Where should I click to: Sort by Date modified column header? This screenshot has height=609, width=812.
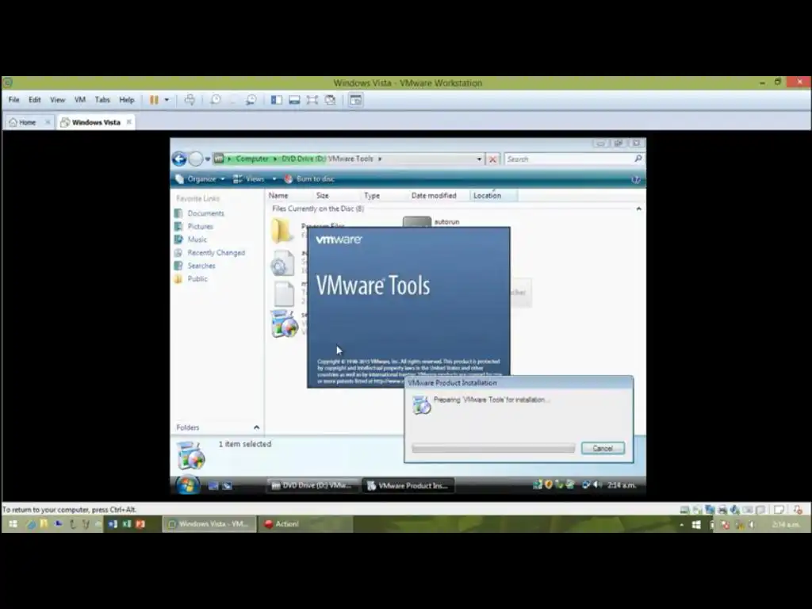tap(434, 195)
